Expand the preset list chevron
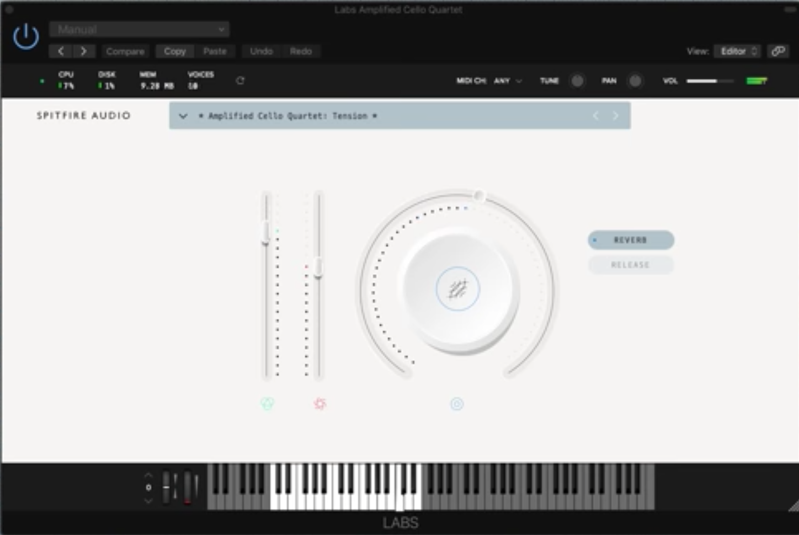 click(183, 116)
